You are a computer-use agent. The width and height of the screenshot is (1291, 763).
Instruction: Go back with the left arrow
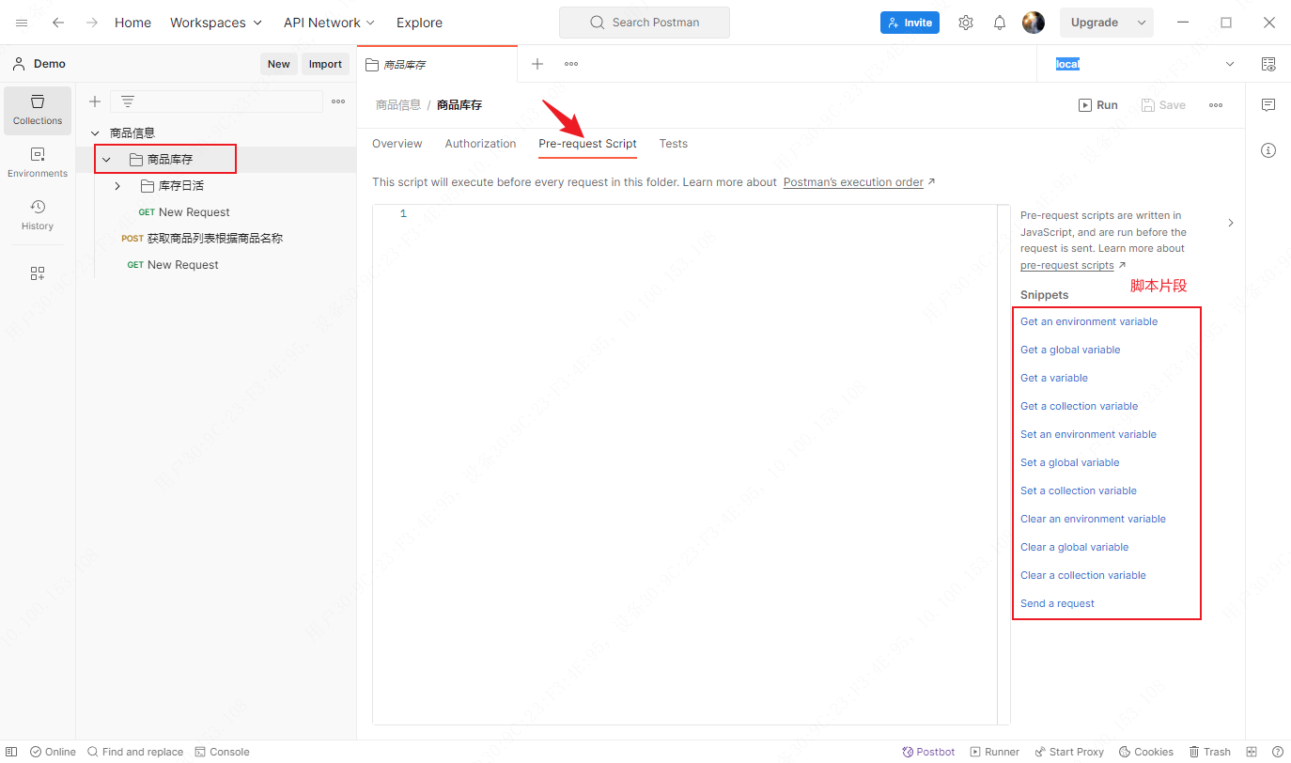coord(58,23)
